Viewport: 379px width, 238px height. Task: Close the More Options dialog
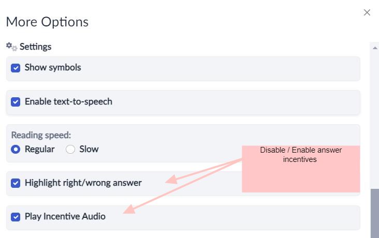(x=367, y=12)
